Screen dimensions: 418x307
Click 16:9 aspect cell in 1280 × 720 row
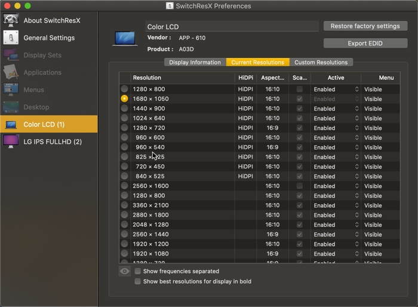pyautogui.click(x=272, y=128)
